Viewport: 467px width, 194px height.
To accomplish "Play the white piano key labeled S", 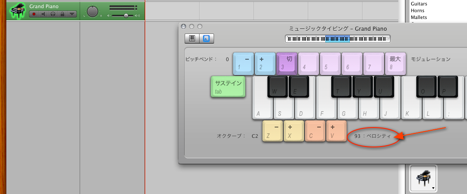I will pyautogui.click(x=284, y=109).
